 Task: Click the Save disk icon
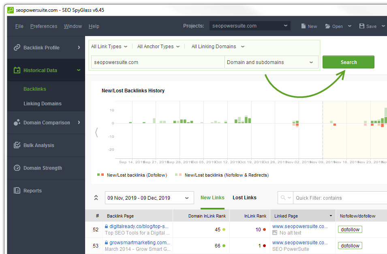click(362, 26)
